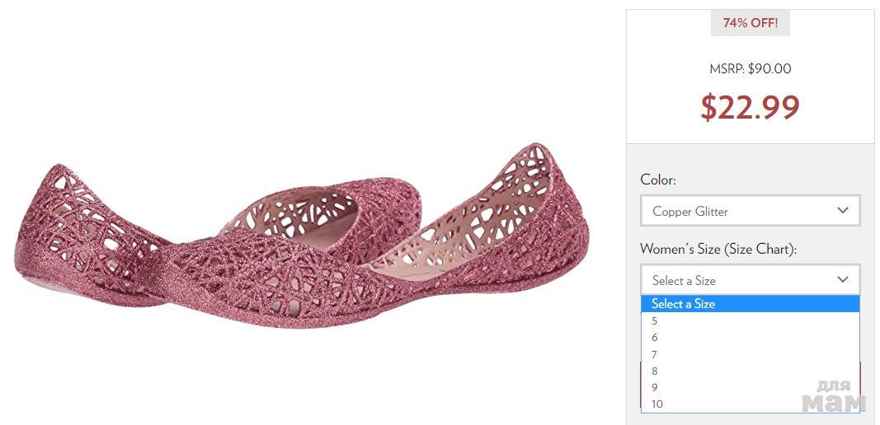
Task: Click the Color dropdown chevron arrow
Action: pos(842,211)
